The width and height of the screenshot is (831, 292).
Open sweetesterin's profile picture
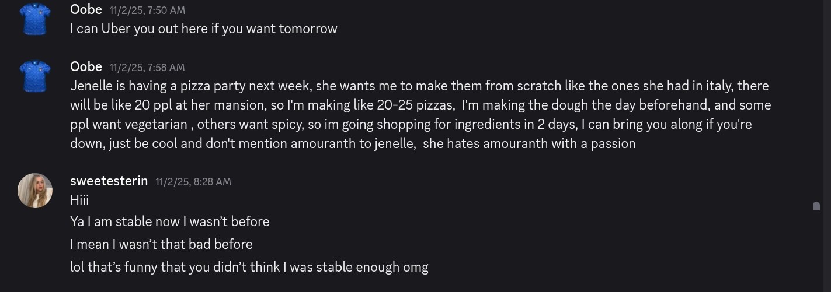coord(35,191)
